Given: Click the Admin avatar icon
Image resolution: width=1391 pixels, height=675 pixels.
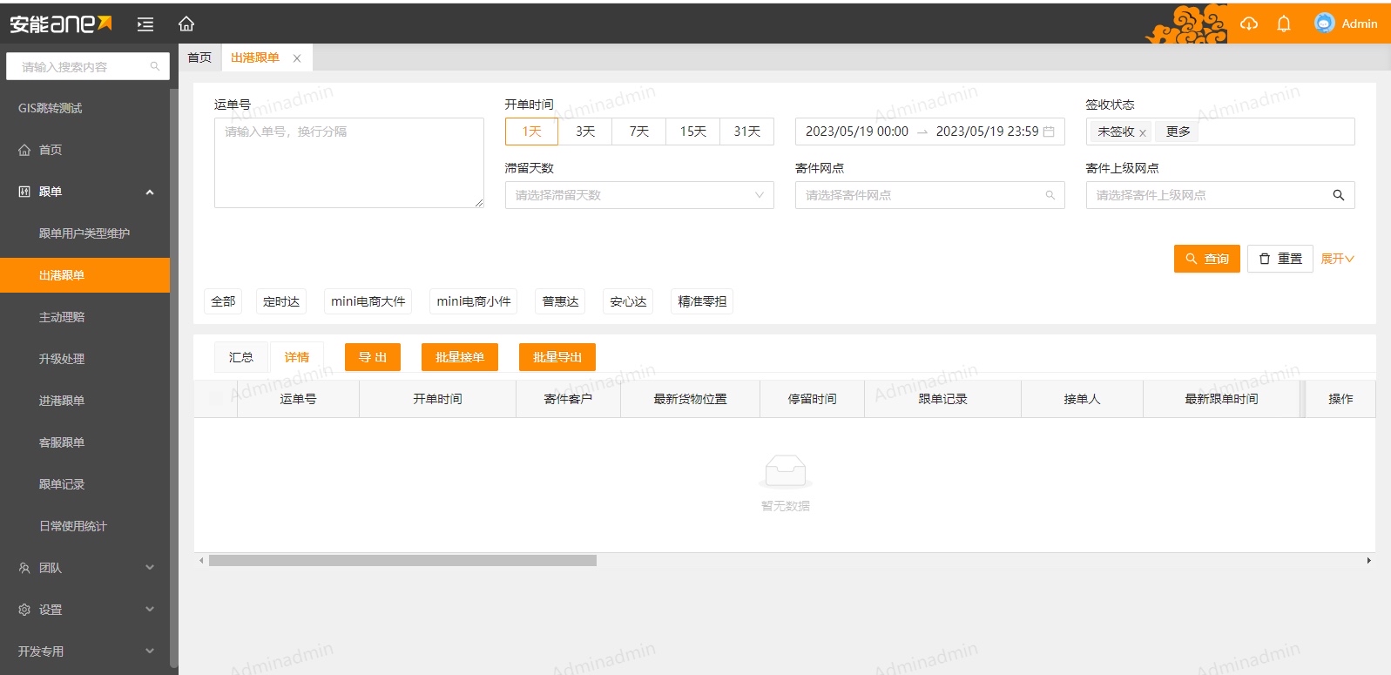Looking at the screenshot, I should click(1324, 24).
